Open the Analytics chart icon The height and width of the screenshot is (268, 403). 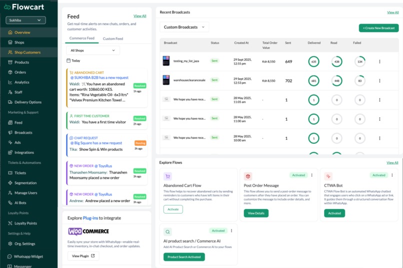(10, 82)
